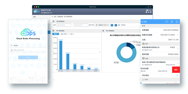Click the 2017/12/01 start date field

[x=64, y=25]
